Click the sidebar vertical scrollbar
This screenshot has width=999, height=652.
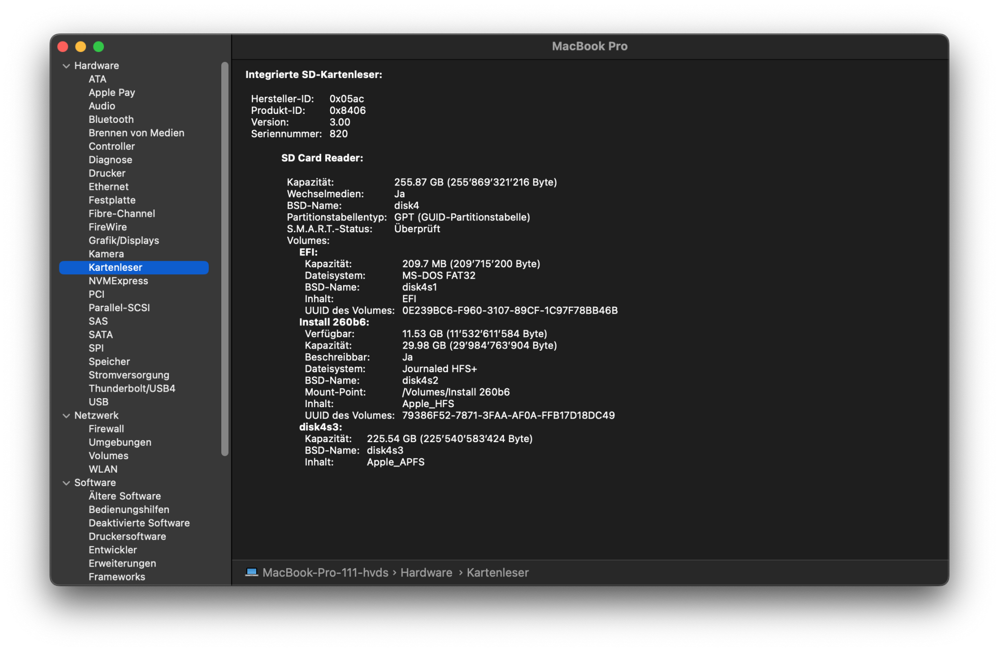[225, 259]
